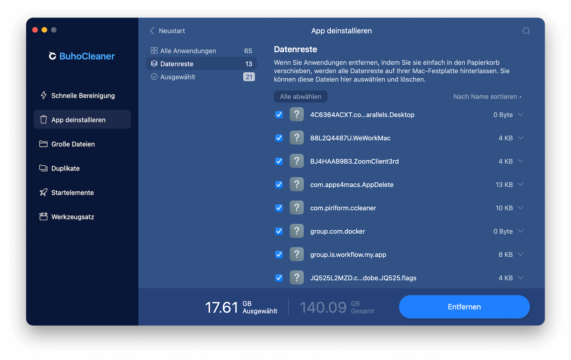The image size is (571, 360).
Task: Click the checkmark circle icon for Ausgewählt
Action: (x=154, y=77)
